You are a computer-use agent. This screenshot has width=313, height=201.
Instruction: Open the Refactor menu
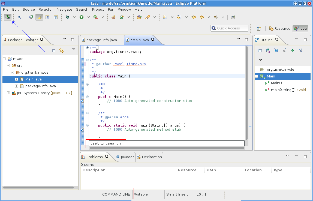click(46, 9)
